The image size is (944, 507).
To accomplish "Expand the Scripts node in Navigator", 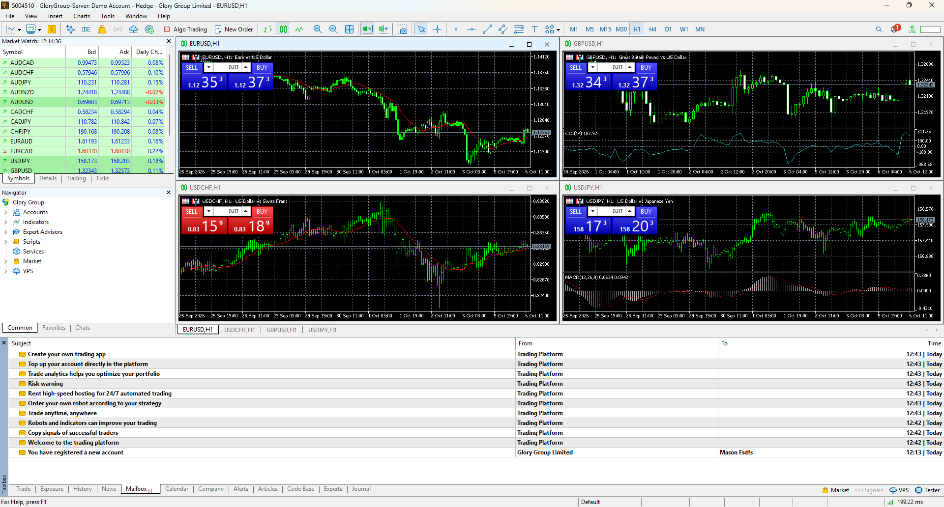I will [x=5, y=242].
